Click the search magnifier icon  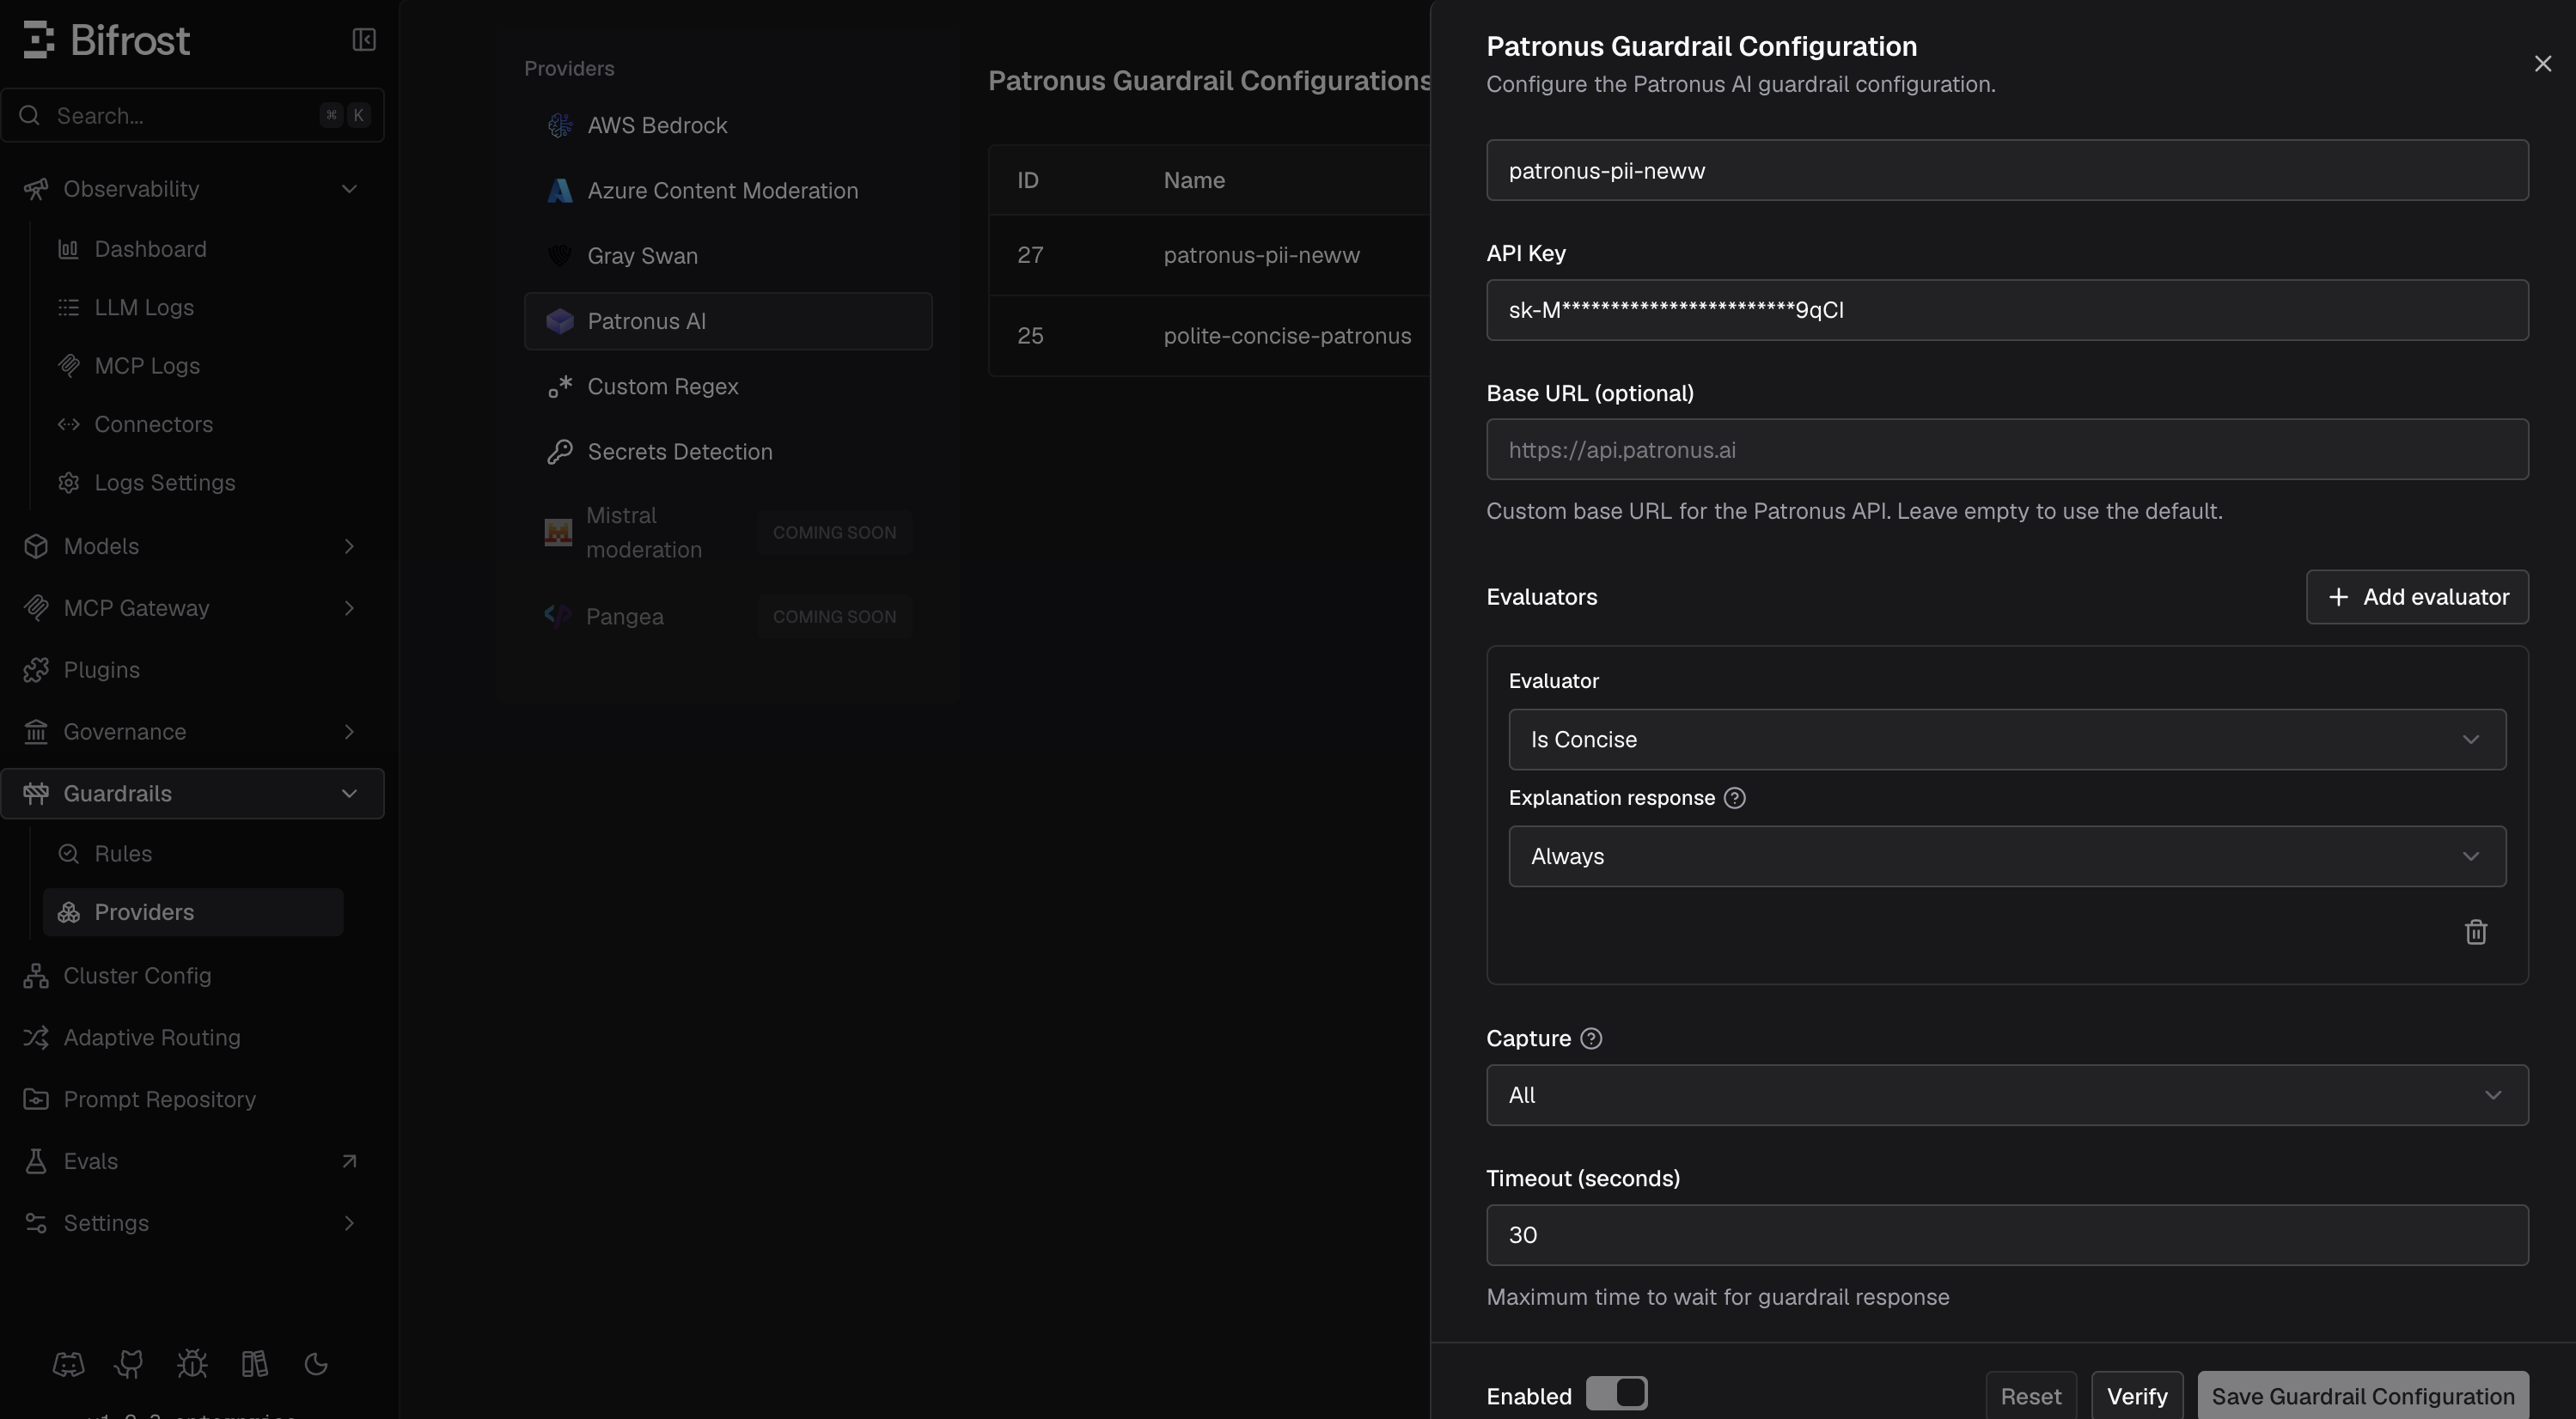[x=30, y=115]
